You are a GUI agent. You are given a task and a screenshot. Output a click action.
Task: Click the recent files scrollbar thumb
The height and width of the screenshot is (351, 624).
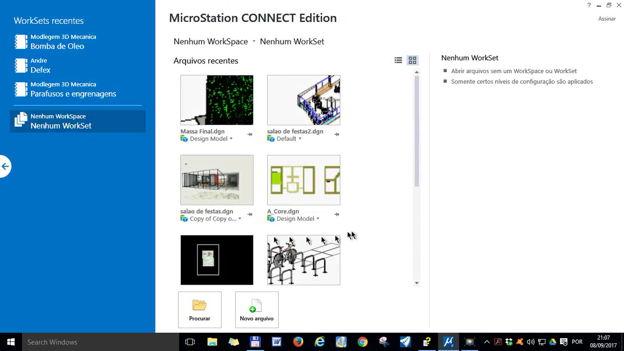[x=417, y=131]
